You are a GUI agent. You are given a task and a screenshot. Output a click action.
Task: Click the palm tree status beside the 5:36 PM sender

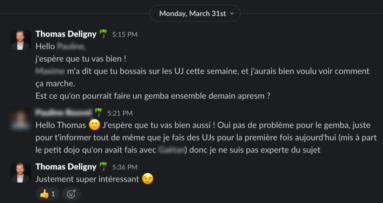pyautogui.click(x=103, y=167)
